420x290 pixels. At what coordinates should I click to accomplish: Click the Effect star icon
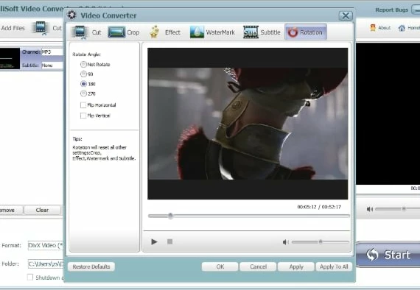tap(155, 32)
